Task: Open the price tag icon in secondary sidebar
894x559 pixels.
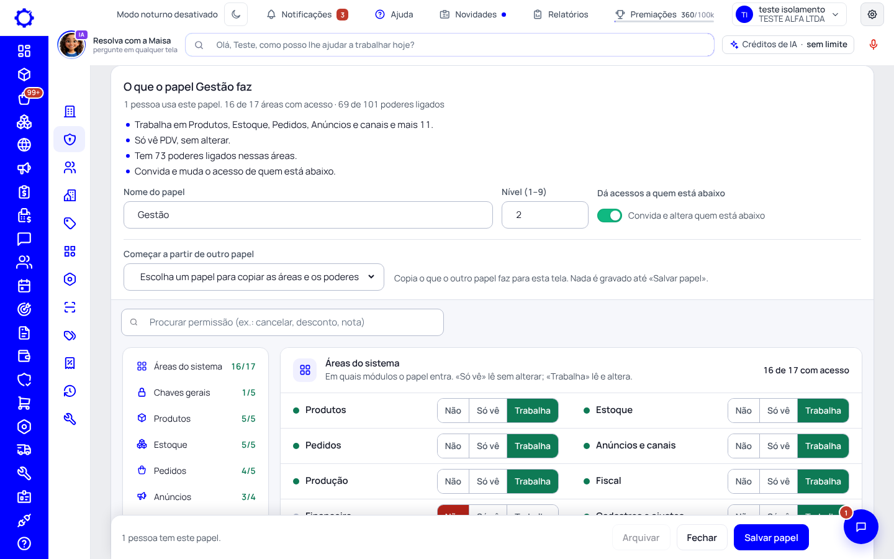Action: [70, 223]
